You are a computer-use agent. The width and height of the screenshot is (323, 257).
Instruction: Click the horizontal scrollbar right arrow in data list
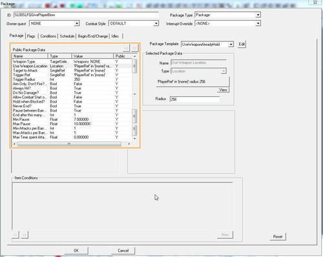coord(129,144)
